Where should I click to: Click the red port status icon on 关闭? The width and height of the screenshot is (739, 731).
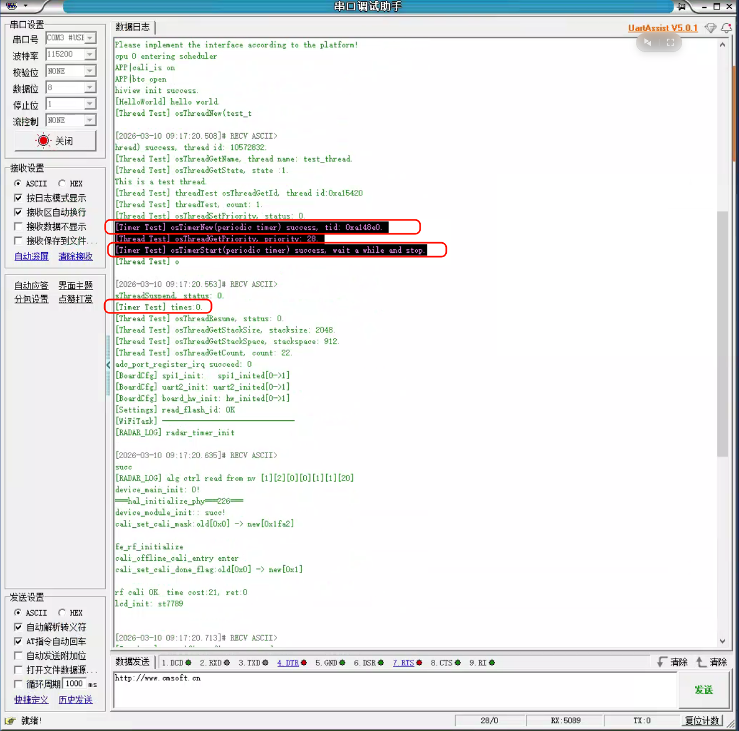pos(43,141)
